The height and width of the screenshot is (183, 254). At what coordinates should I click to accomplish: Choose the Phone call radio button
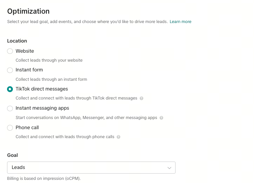point(10,128)
